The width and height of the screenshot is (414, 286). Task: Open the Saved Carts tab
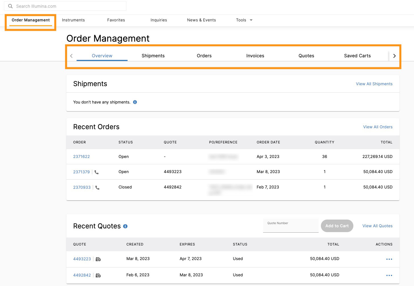357,56
